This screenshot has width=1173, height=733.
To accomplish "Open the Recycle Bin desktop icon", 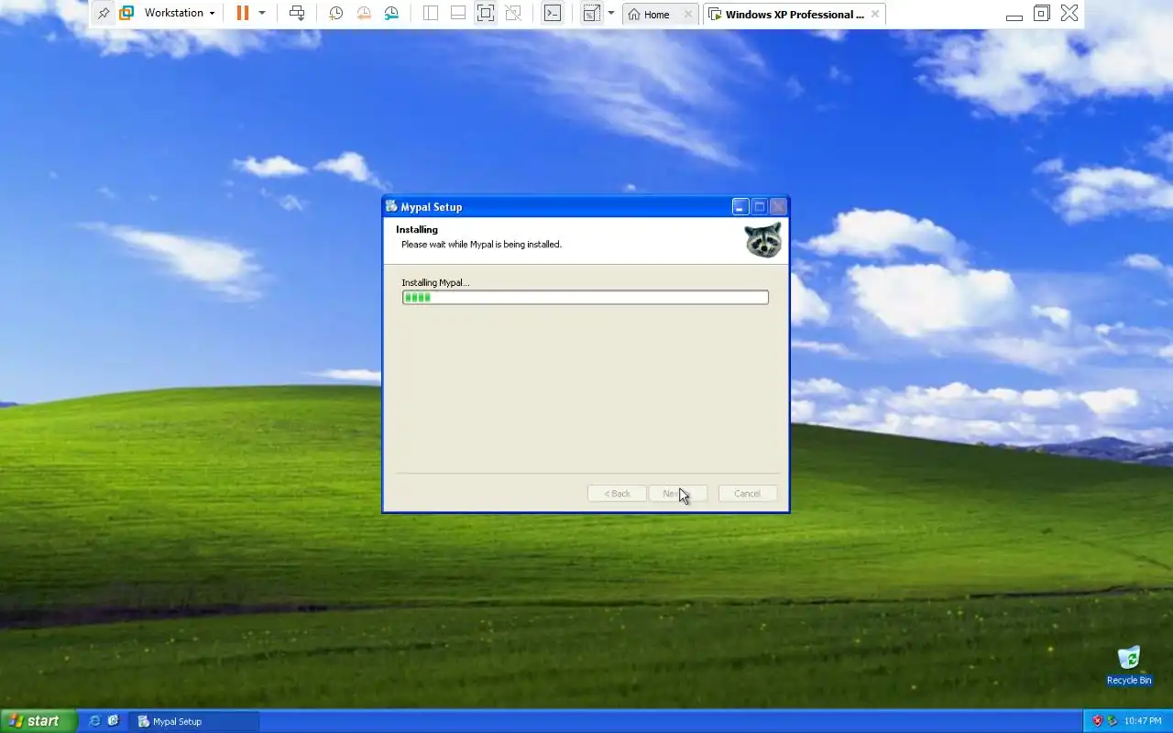I will click(1129, 666).
